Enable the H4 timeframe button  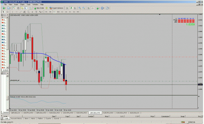point(66,12)
